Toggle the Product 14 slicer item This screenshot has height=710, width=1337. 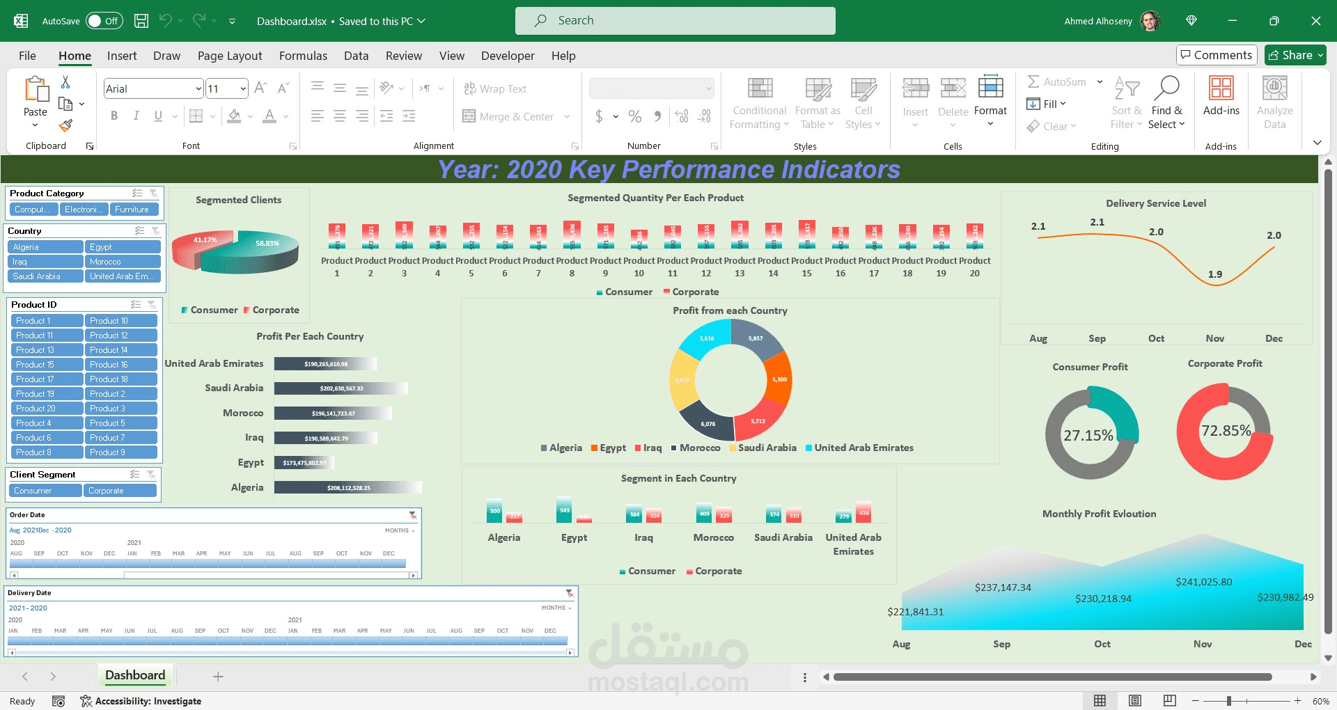pyautogui.click(x=121, y=350)
